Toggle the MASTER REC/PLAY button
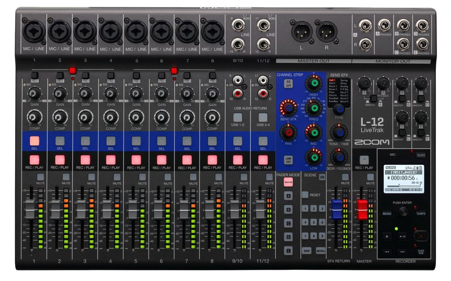The height and width of the screenshot is (281, 451). click(364, 160)
